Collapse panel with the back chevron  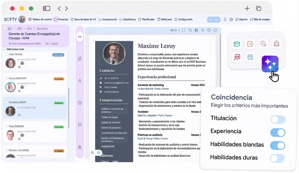click(x=5, y=28)
